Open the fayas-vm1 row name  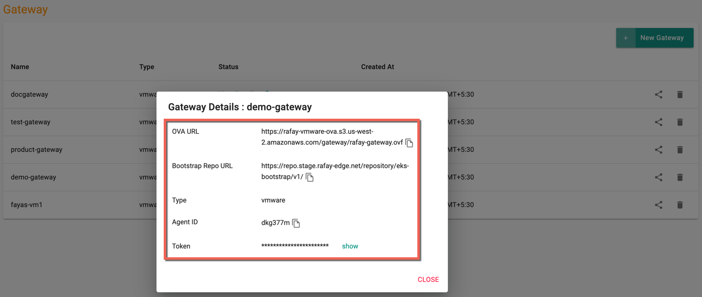(27, 205)
